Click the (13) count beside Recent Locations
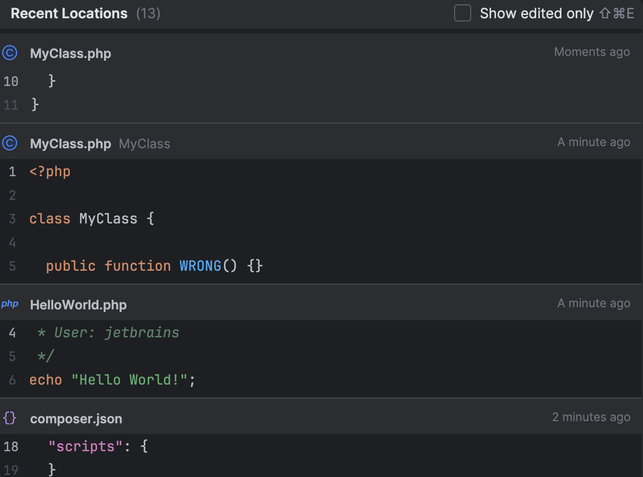 click(x=148, y=13)
